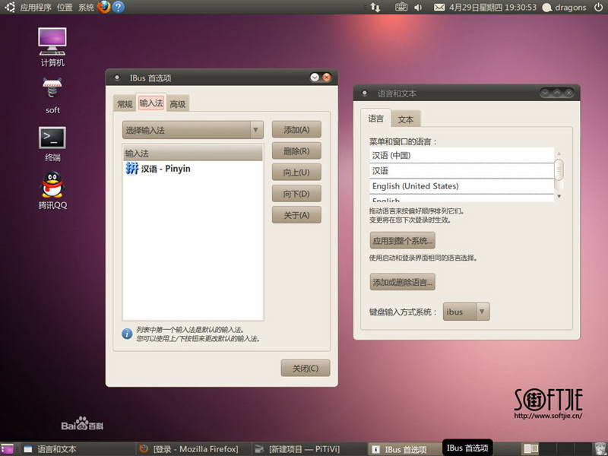Screen dimensions: 608x456
Task: Click the 应用到整个系统 button
Action: click(402, 241)
